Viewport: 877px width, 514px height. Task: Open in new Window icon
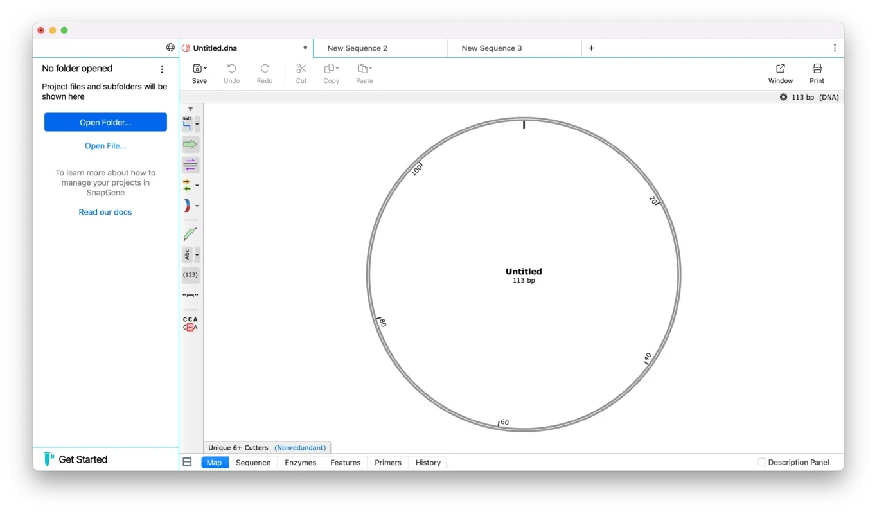pos(781,68)
